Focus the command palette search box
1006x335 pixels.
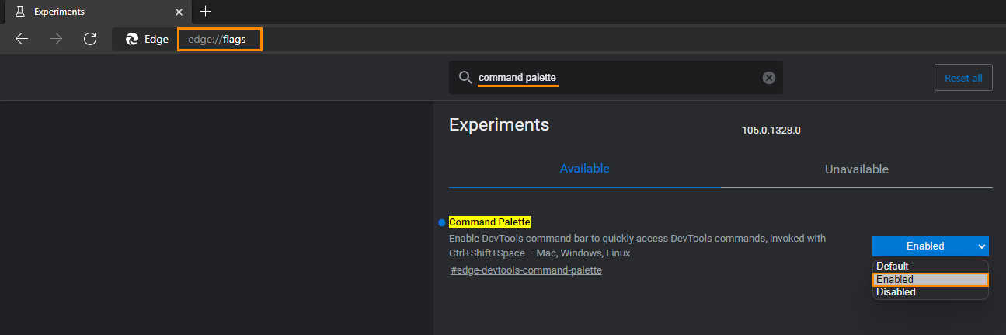[616, 78]
